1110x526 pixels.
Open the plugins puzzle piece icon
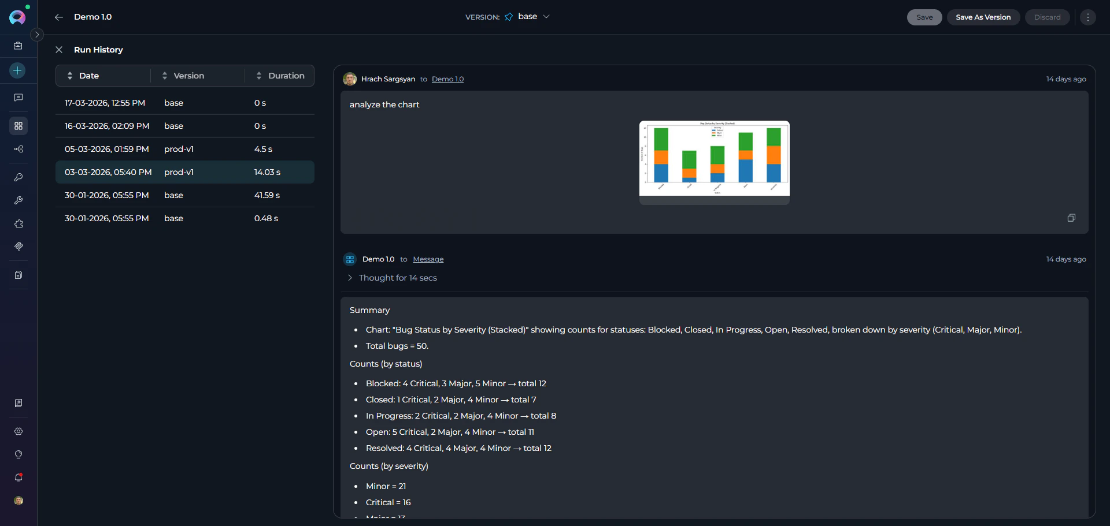point(18,223)
